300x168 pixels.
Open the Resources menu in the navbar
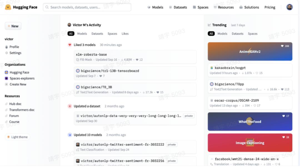[223, 7]
